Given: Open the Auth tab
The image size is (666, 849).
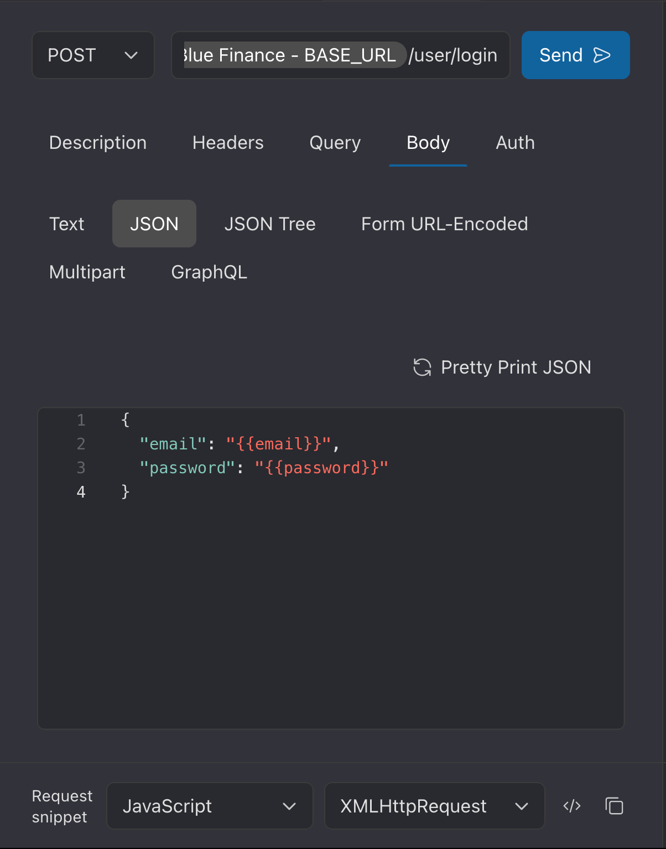Looking at the screenshot, I should click(x=515, y=143).
